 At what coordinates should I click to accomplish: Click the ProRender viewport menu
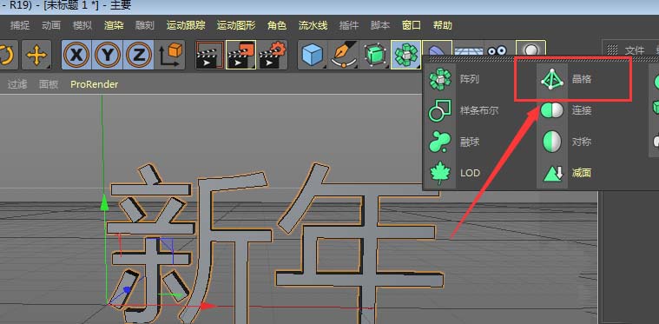click(x=94, y=84)
